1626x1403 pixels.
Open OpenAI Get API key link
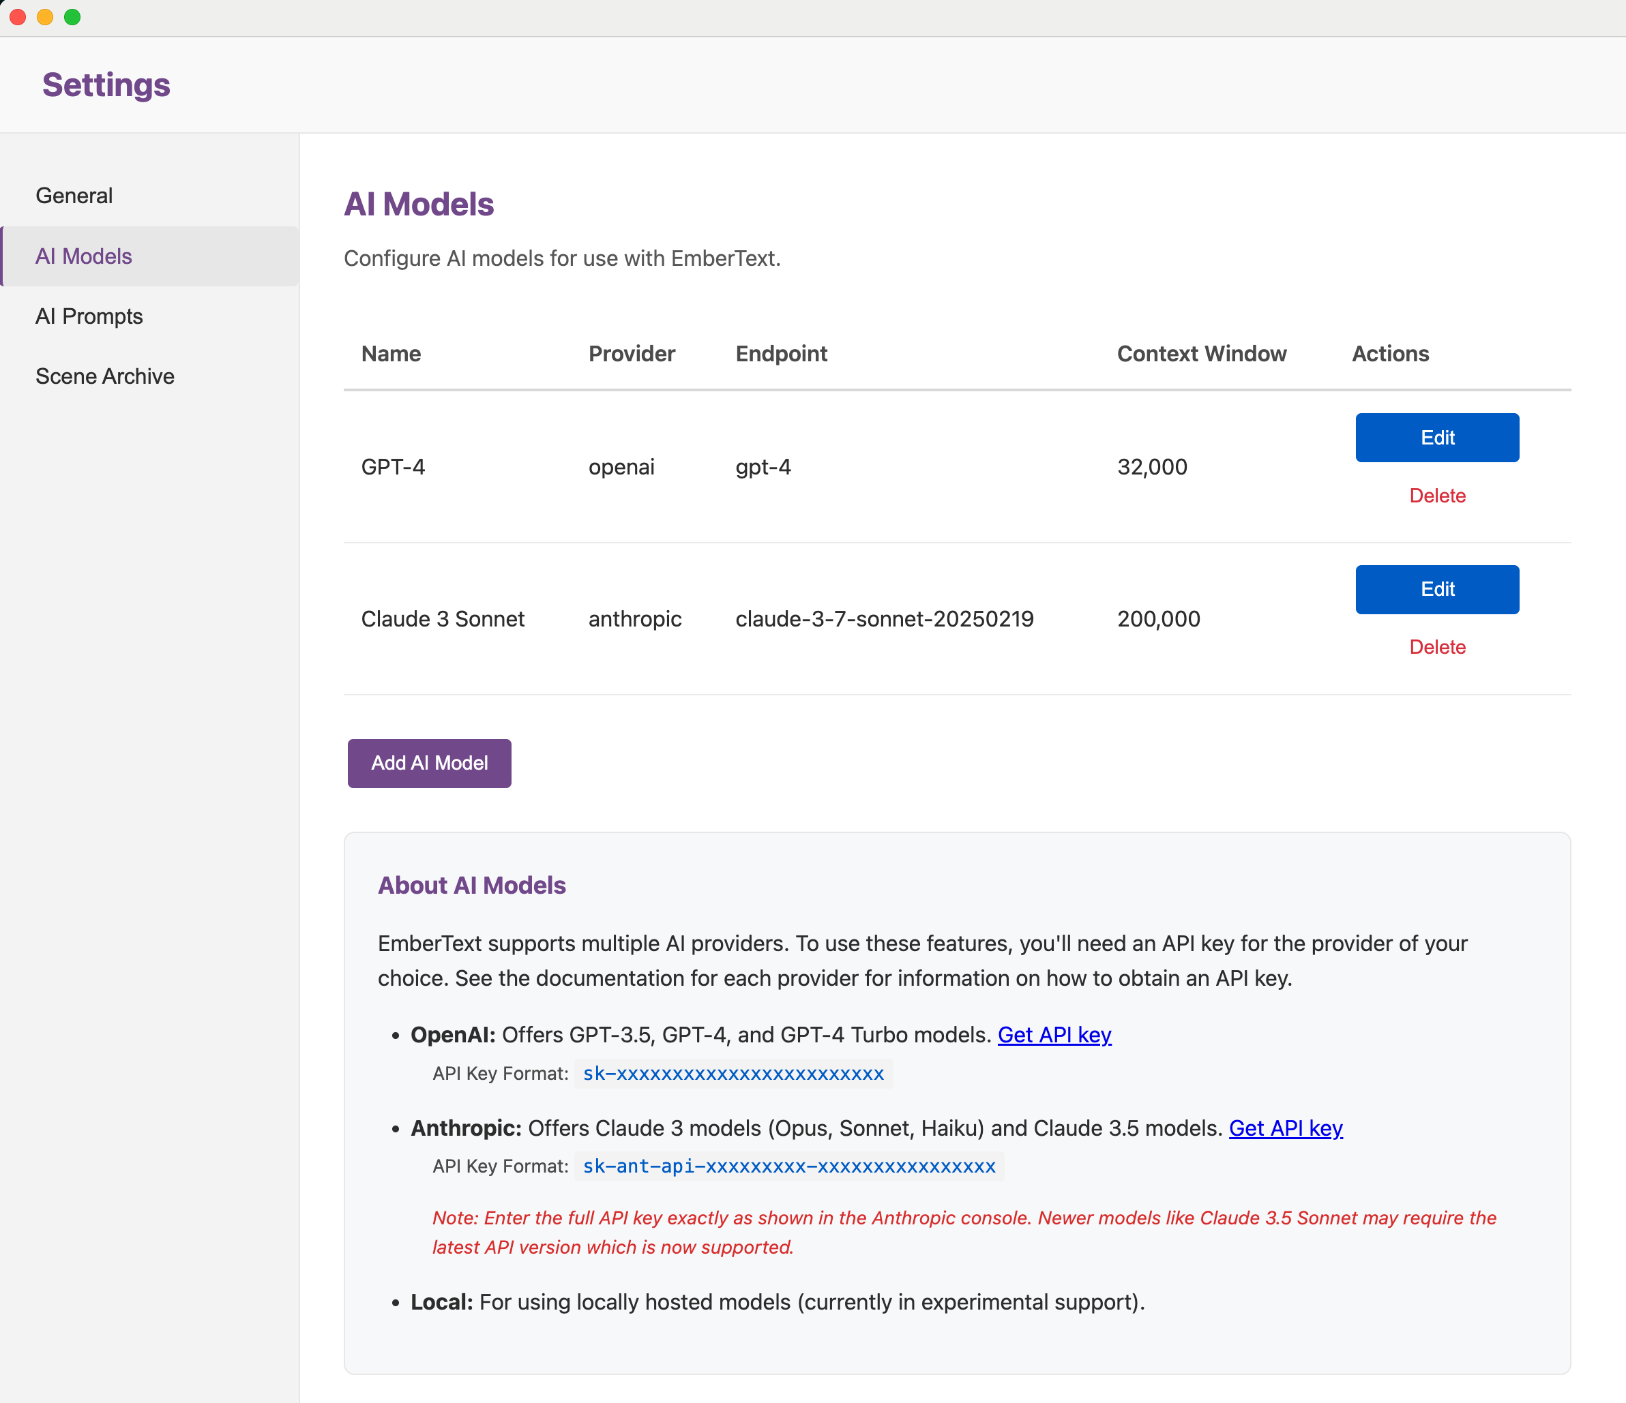[x=1054, y=1034]
